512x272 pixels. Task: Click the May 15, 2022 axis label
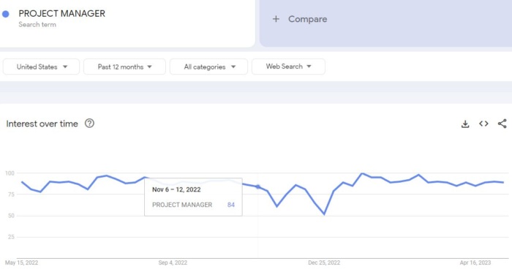(x=21, y=262)
